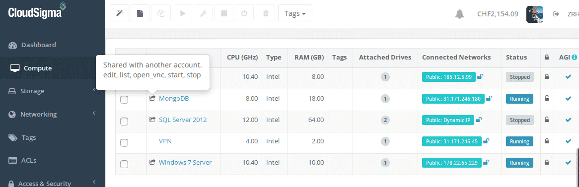Click the shared icon beside SQL Server 2012
This screenshot has height=187, width=579.
(152, 120)
